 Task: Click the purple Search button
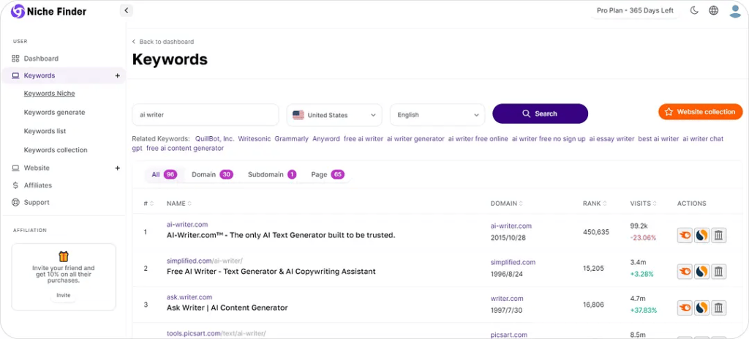pos(540,113)
